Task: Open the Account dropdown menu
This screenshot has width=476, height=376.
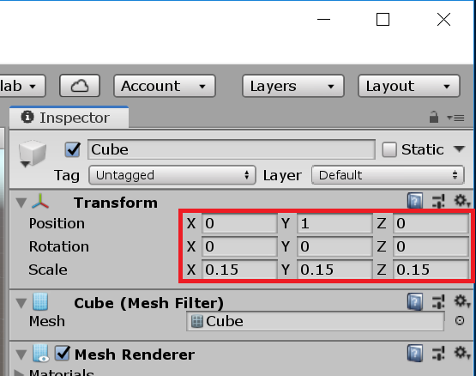Action: (x=165, y=86)
